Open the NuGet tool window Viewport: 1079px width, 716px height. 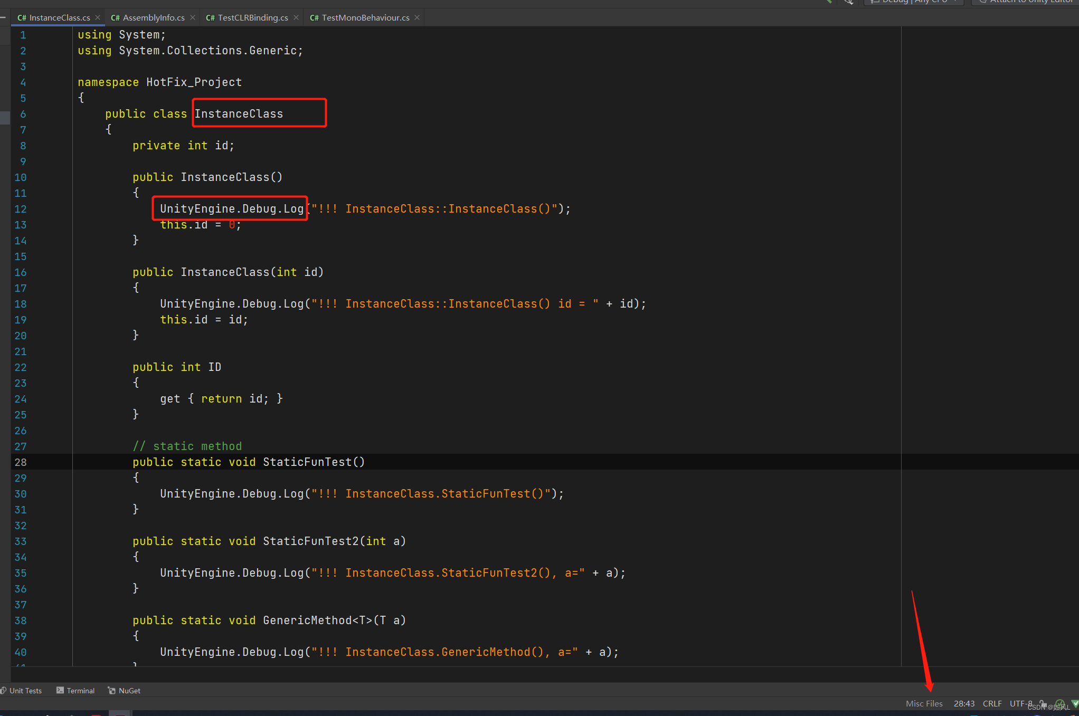pyautogui.click(x=125, y=691)
